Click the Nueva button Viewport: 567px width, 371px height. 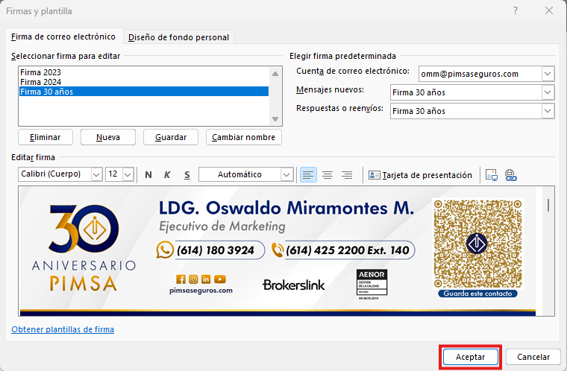108,137
